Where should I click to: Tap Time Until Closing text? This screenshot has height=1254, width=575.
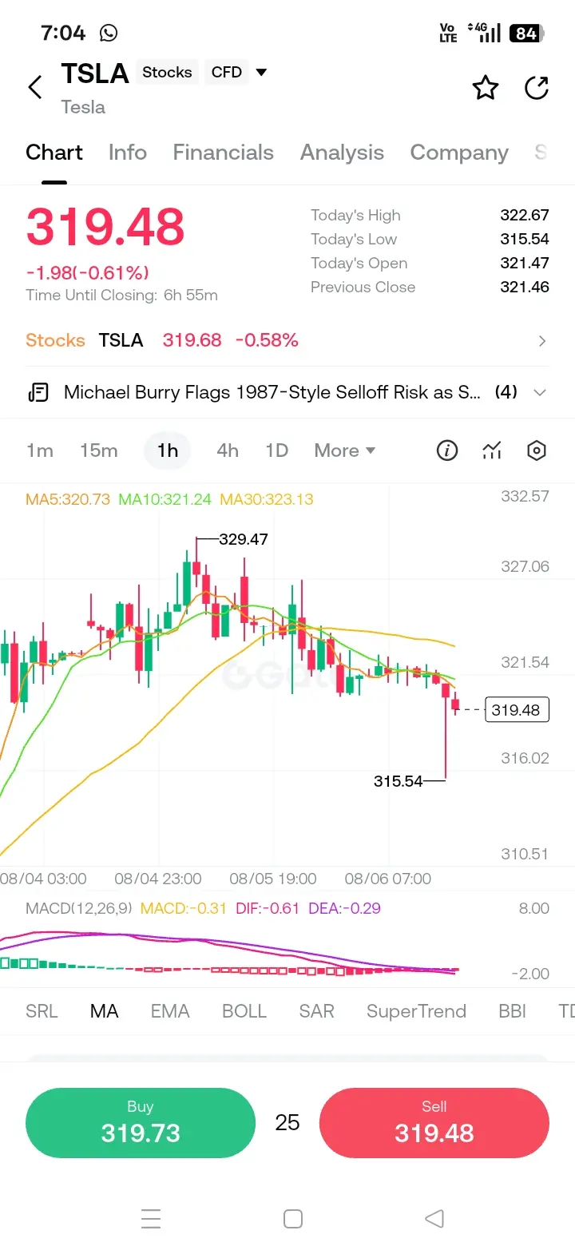[x=121, y=295]
